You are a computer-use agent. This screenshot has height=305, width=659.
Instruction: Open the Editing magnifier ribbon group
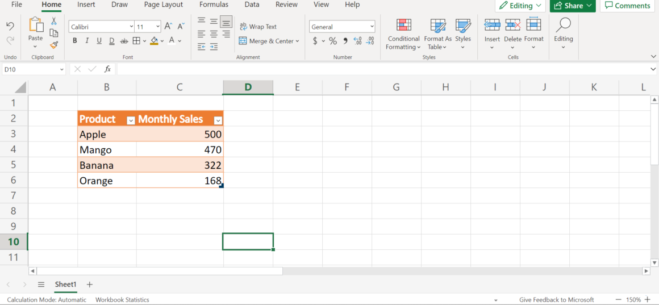pyautogui.click(x=563, y=34)
